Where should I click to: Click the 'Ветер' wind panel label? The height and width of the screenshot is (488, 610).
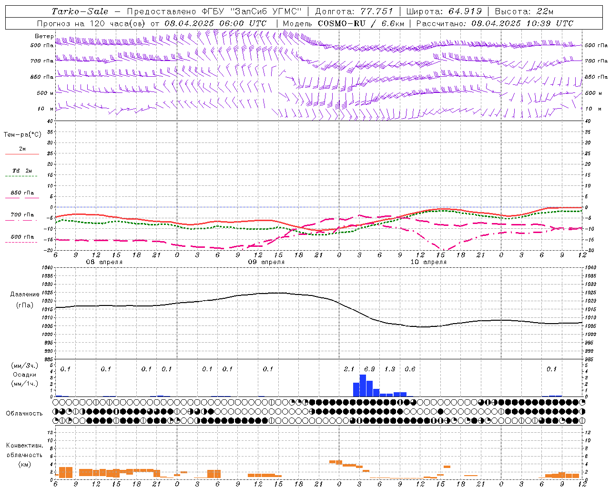(44, 36)
